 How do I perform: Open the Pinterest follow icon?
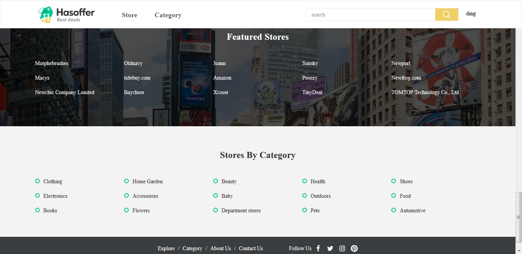pyautogui.click(x=354, y=248)
